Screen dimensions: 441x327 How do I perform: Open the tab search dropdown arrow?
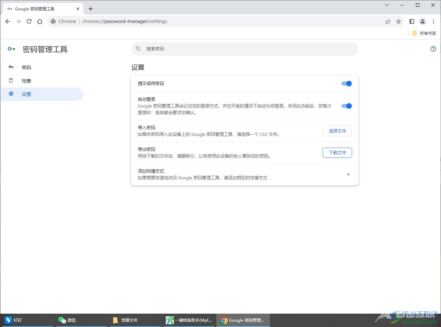point(387,5)
